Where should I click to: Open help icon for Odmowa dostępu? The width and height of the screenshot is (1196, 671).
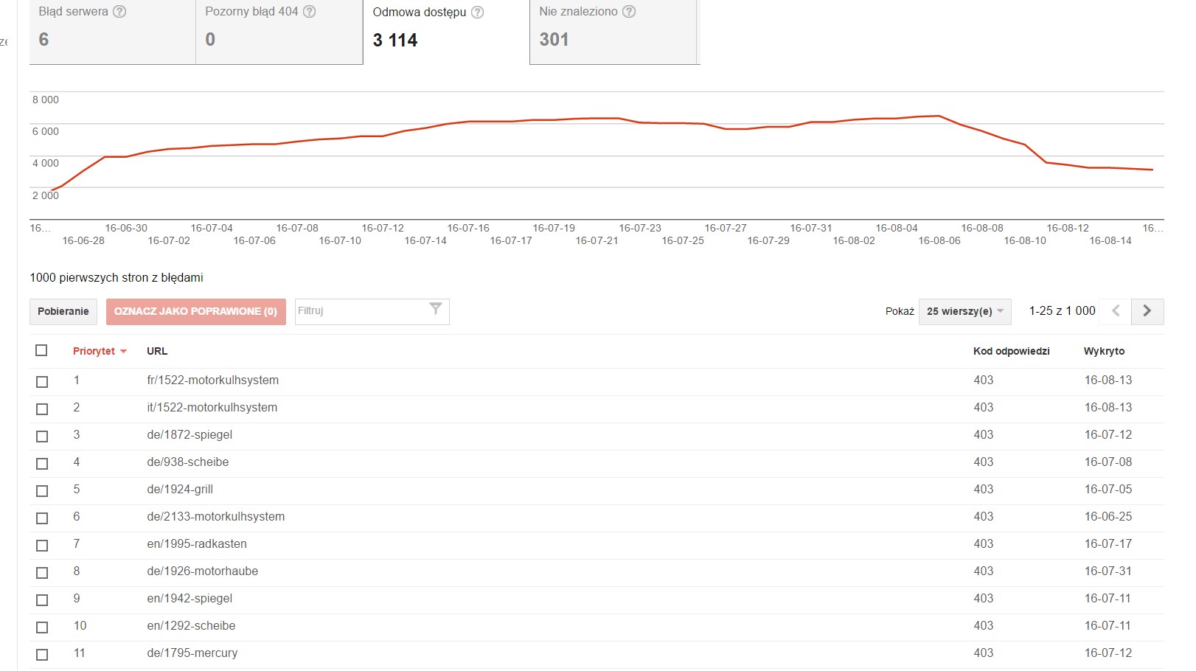coord(478,13)
